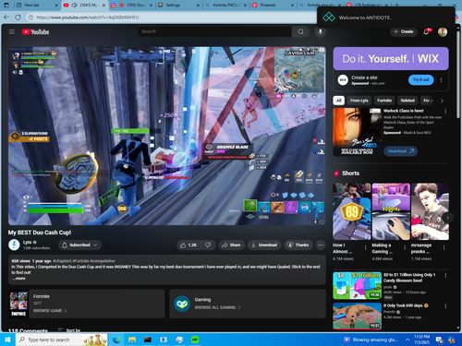Viewport: 462px width, 346px height.
Task: Open the account avatar menu
Action: 443,32
